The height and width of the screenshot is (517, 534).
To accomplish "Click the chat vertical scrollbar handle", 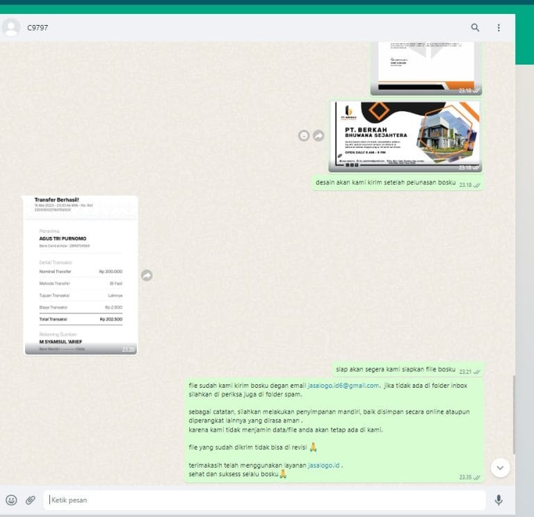I will click(514, 415).
